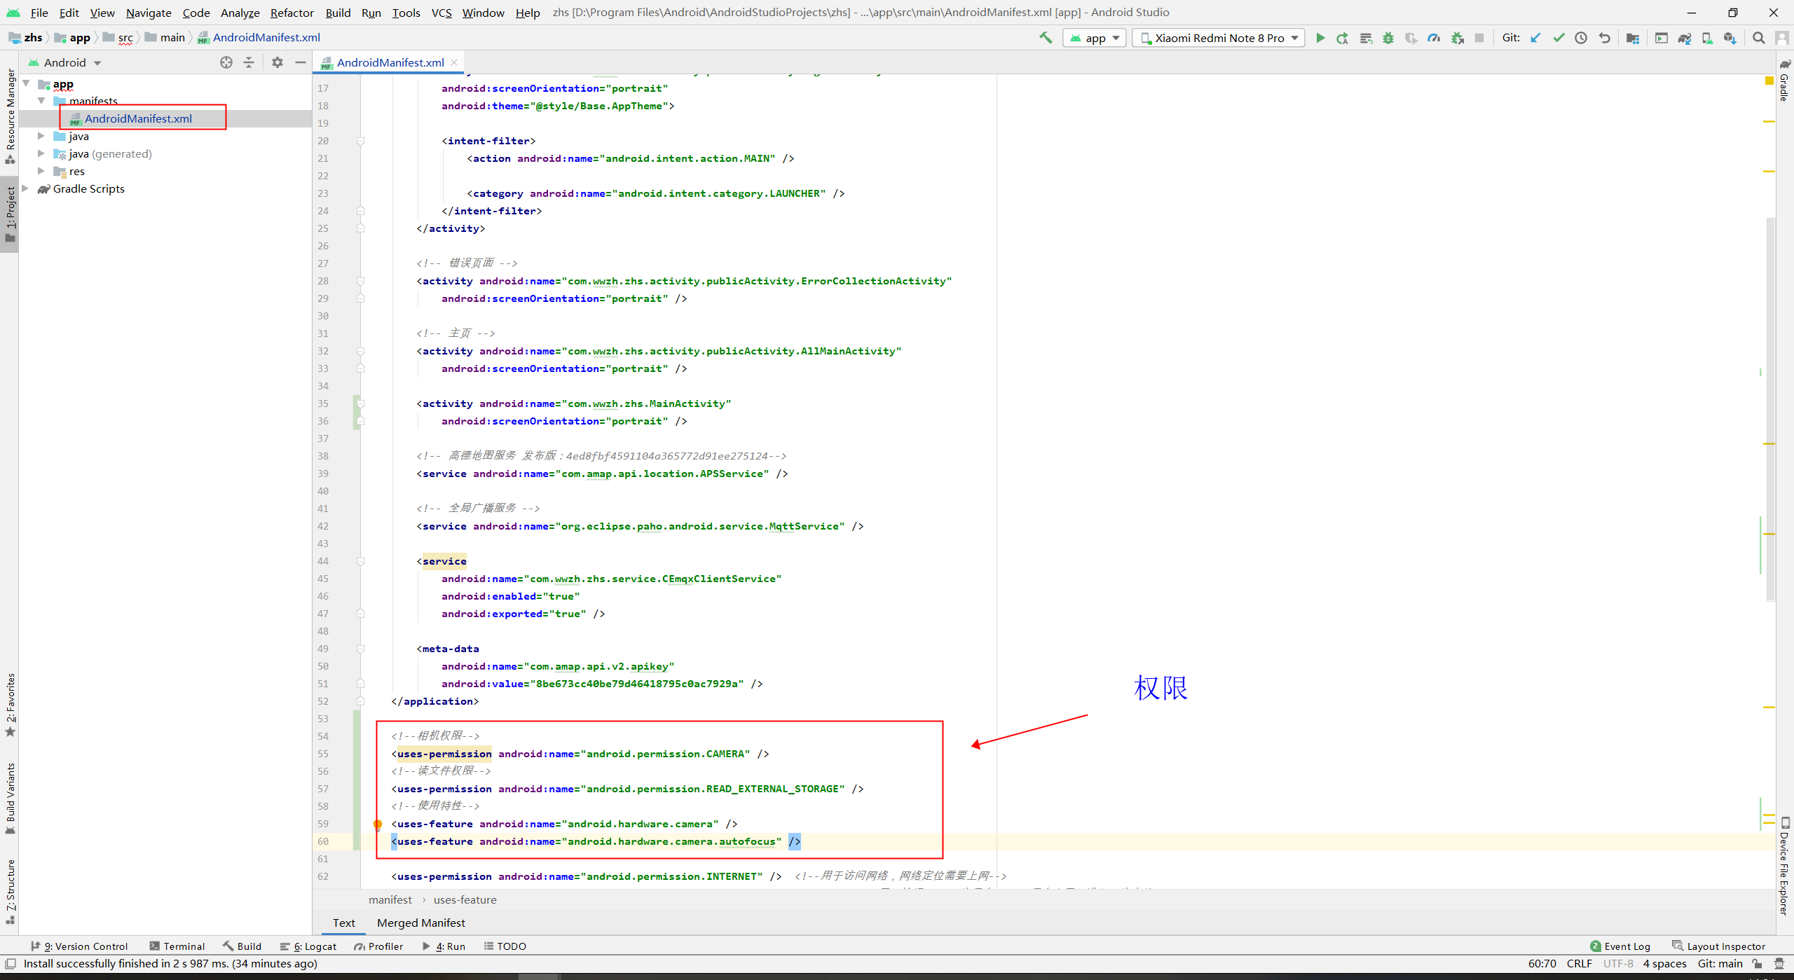Open the Attach Profiler to Process icon
The image size is (1794, 980).
pyautogui.click(x=1458, y=38)
